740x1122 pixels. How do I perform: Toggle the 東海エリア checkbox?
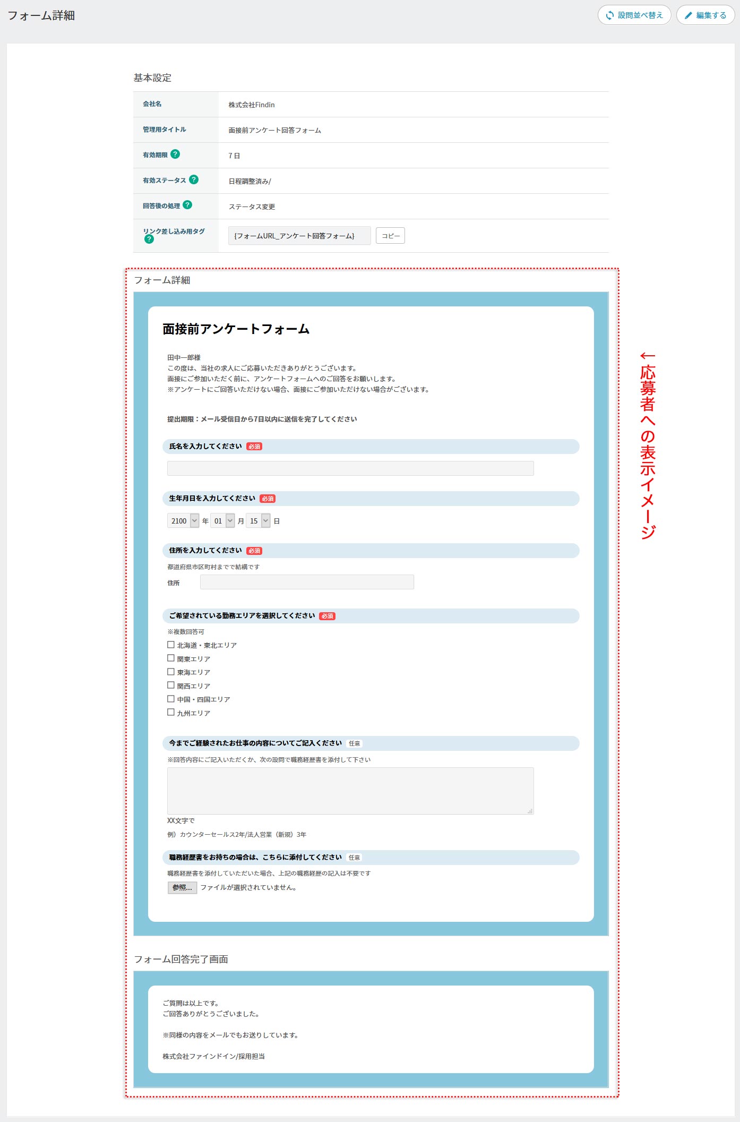171,672
